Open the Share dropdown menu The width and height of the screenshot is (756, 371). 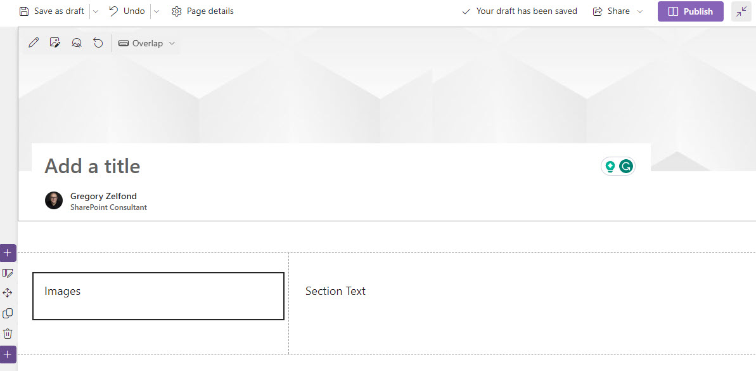[618, 11]
